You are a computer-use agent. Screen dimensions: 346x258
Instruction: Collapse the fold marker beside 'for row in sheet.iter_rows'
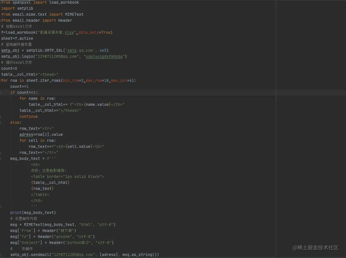coord(1,80)
